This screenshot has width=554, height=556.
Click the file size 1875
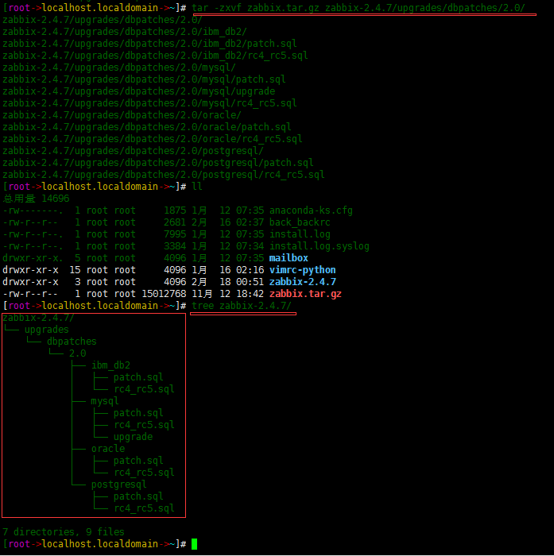(x=175, y=210)
